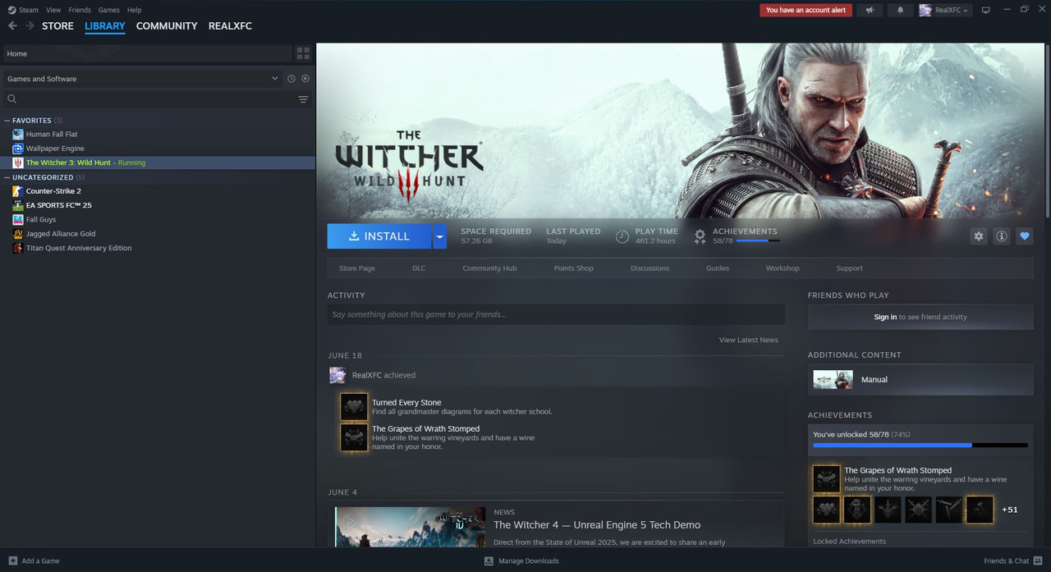
Task: Toggle library grid view icon
Action: (x=303, y=53)
